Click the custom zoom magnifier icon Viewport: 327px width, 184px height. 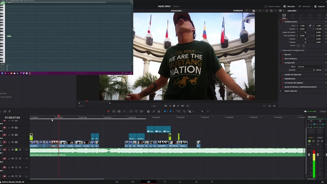[x=190, y=111]
